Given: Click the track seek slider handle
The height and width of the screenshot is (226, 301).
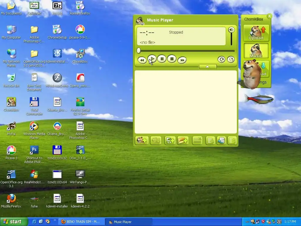Looking at the screenshot, I should pos(139,51).
